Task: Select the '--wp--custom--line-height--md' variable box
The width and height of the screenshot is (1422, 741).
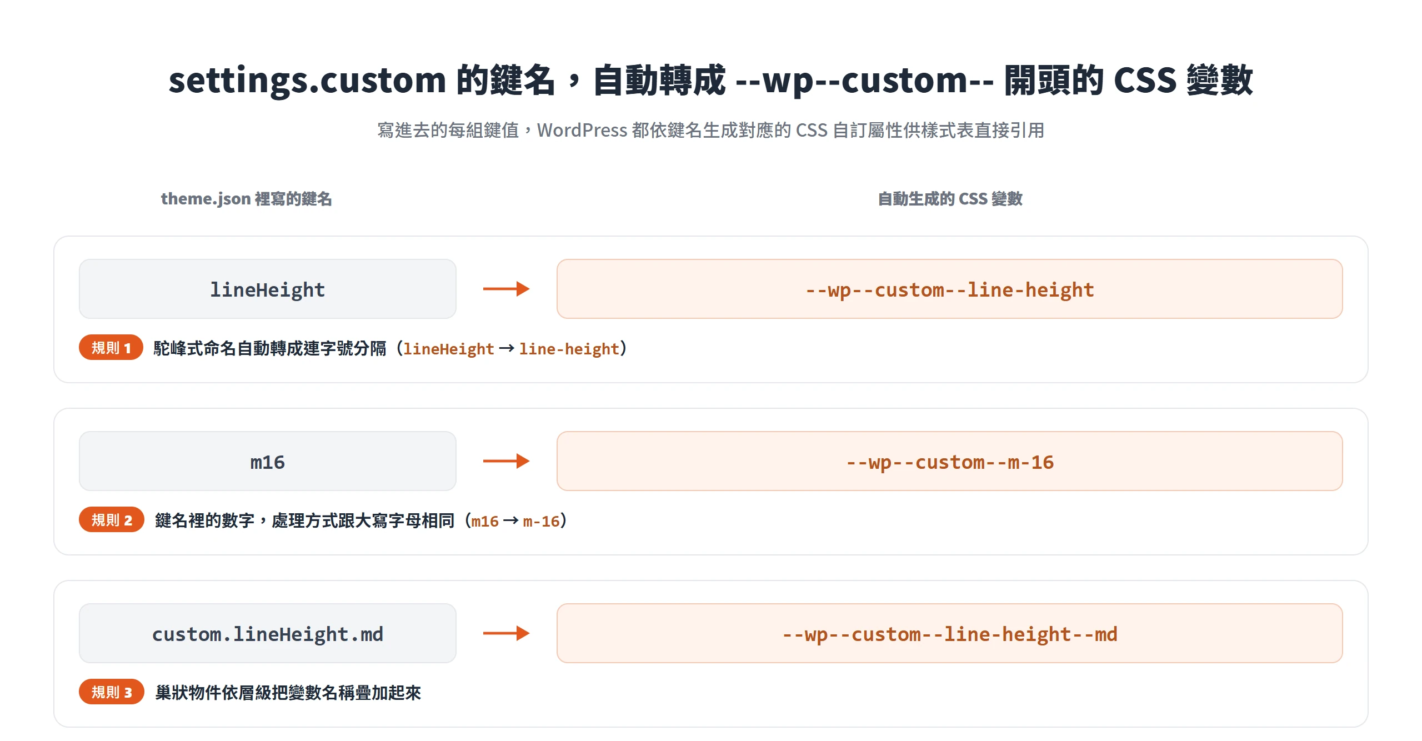Action: coord(950,633)
